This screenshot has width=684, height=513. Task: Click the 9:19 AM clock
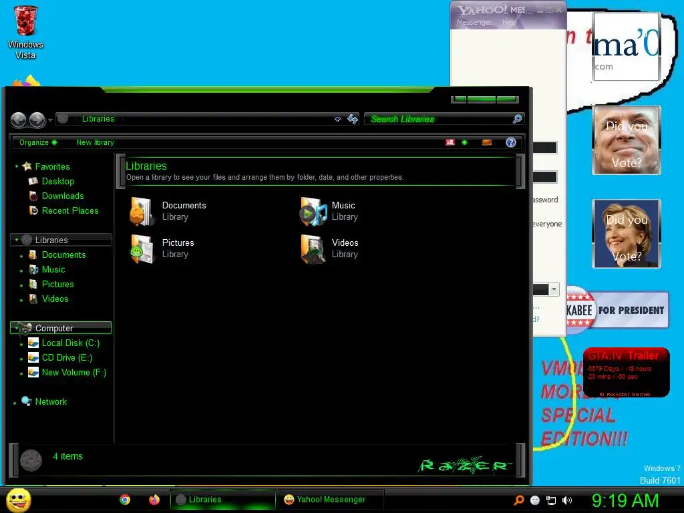click(x=625, y=500)
